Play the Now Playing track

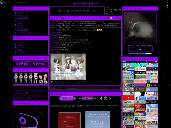tap(140, 49)
